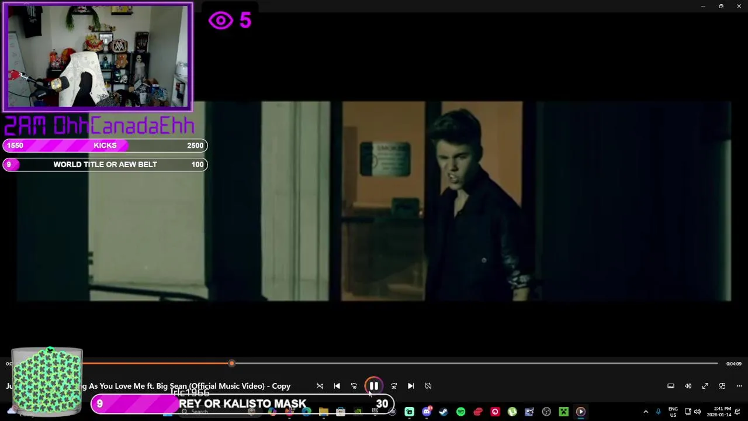Restore down the media player window

click(721, 6)
